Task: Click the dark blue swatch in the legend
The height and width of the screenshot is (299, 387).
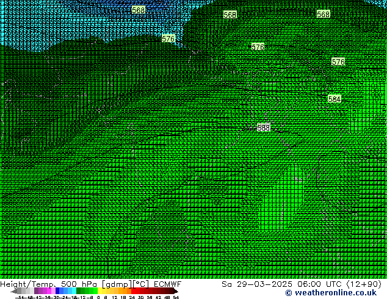Action: pos(57,290)
